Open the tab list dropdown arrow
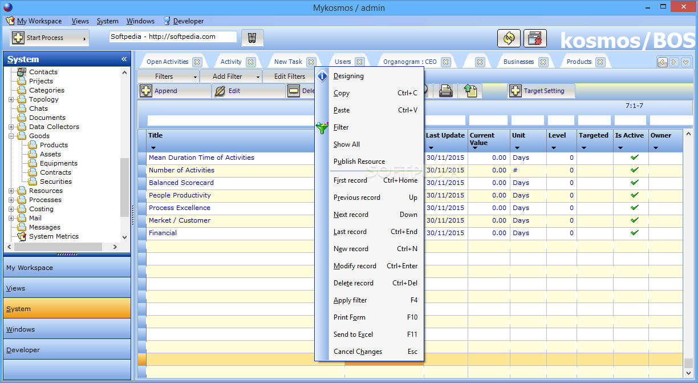 685,62
